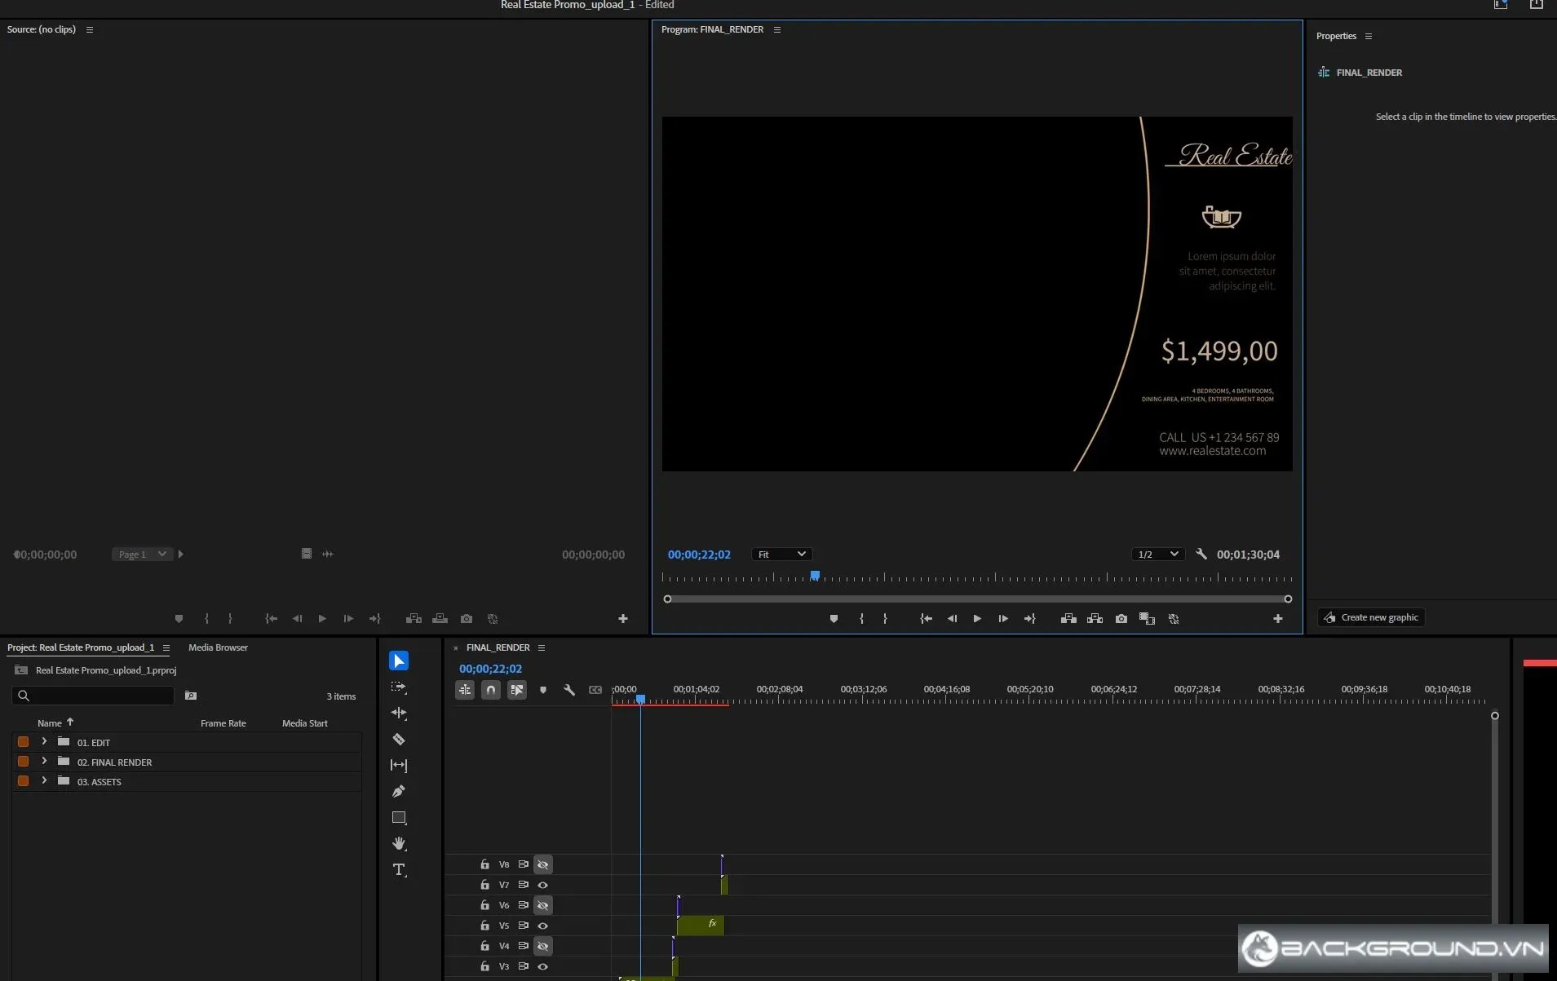The width and height of the screenshot is (1557, 981).
Task: Open Properties panel menu
Action: pos(1369,36)
